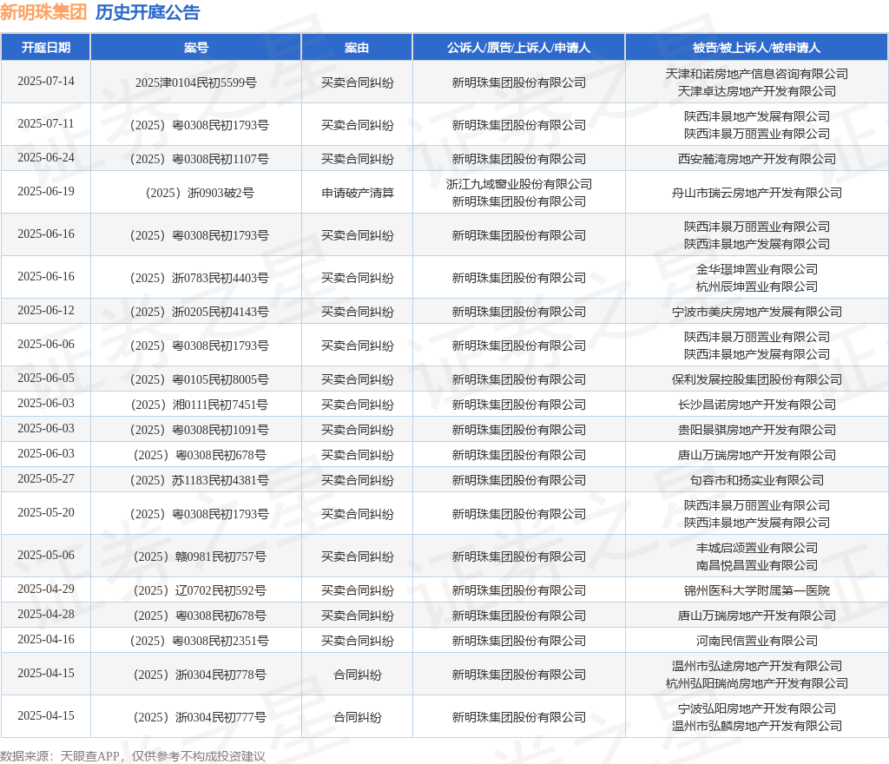Select the date 2025-06-05
This screenshot has height=764, width=889.
tap(46, 378)
